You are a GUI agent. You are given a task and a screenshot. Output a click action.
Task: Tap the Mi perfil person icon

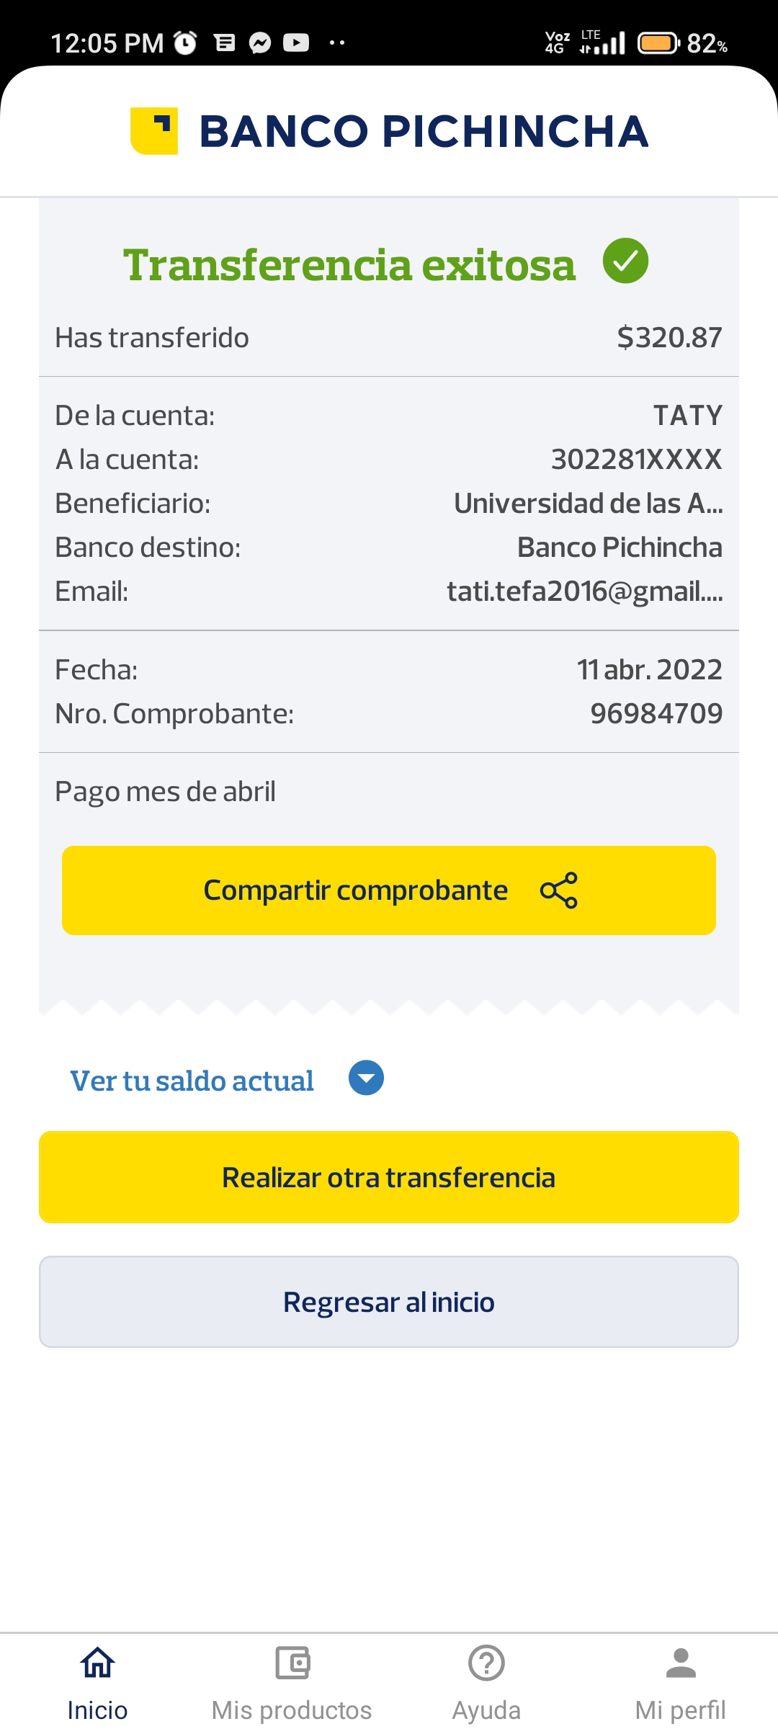pos(681,1663)
